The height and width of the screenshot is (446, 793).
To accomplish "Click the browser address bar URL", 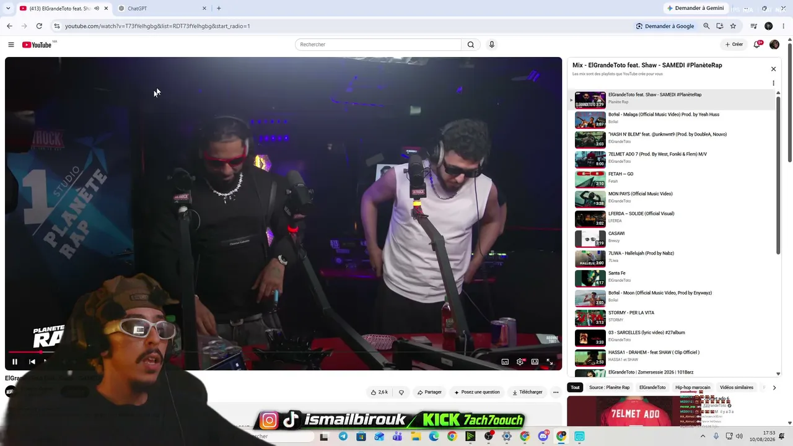I will tap(158, 26).
